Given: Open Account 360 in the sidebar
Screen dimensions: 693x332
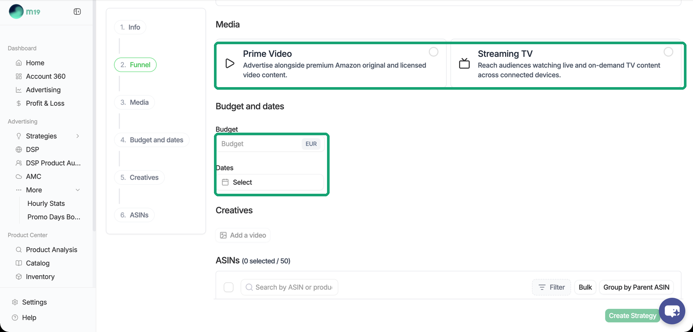Looking at the screenshot, I should 45,76.
